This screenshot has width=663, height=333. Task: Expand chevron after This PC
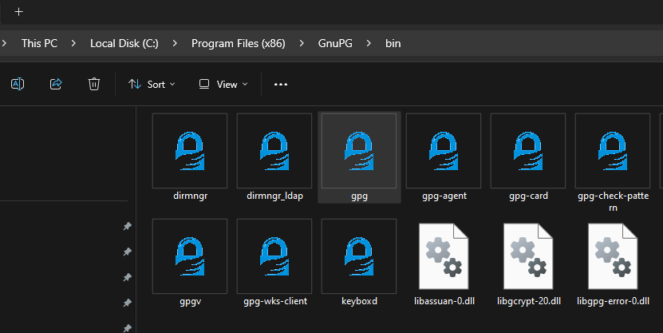tap(73, 43)
